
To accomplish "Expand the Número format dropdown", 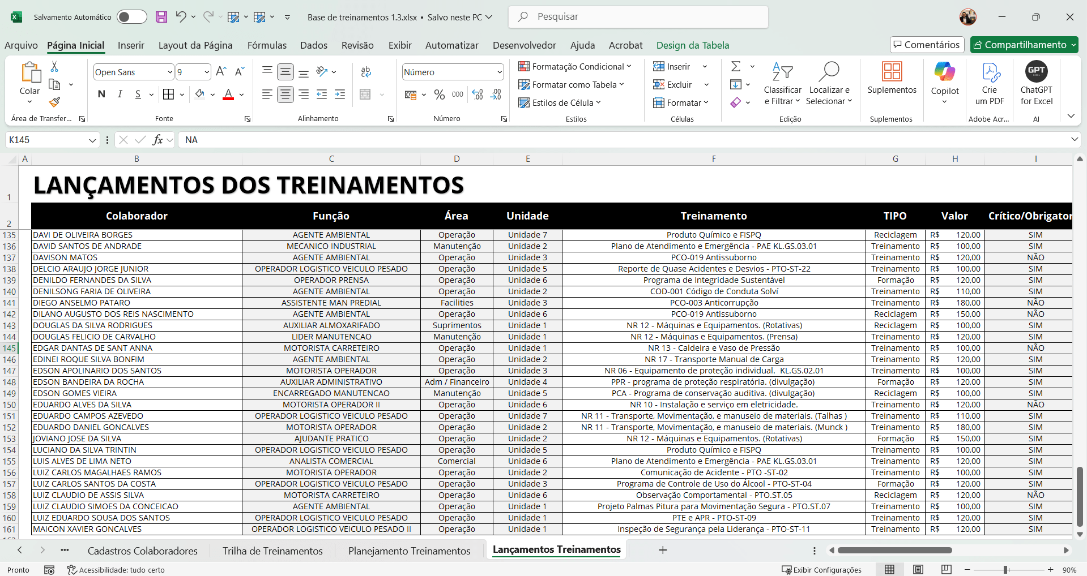I will coord(499,72).
